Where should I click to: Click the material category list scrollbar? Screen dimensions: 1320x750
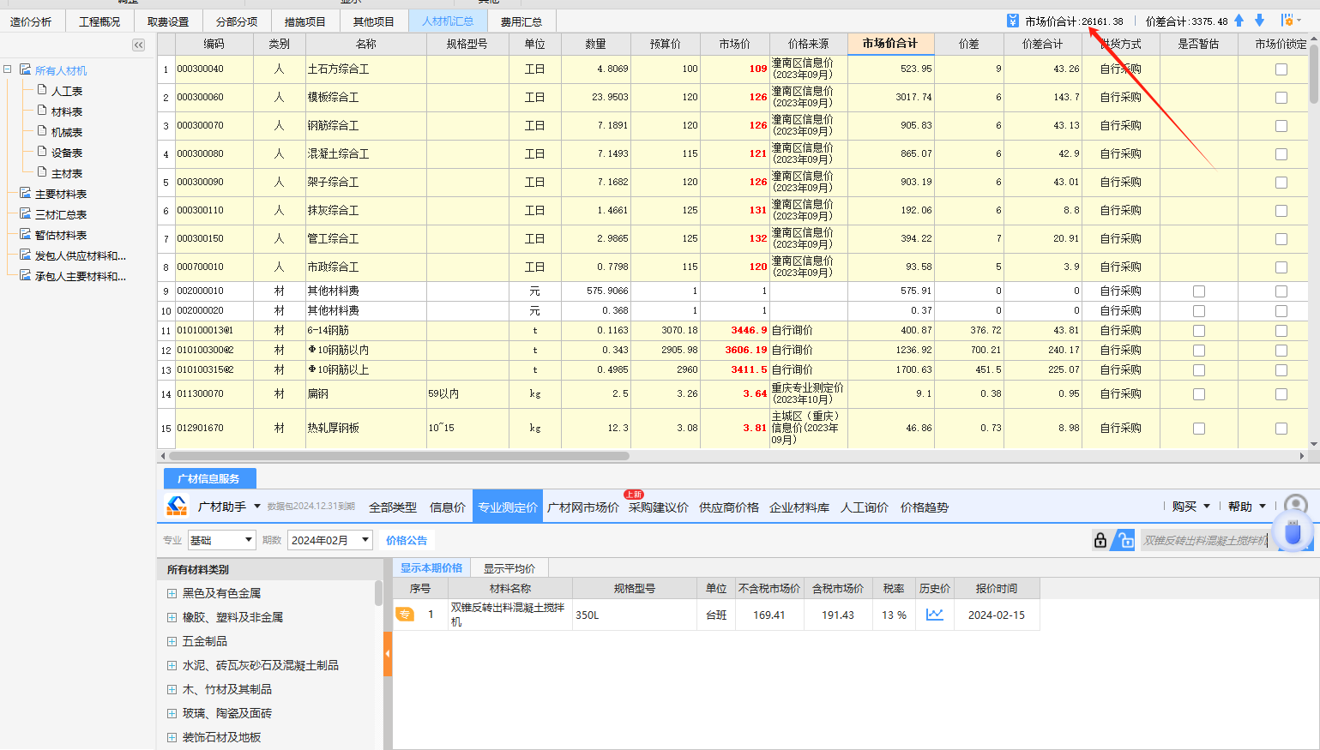click(x=378, y=593)
